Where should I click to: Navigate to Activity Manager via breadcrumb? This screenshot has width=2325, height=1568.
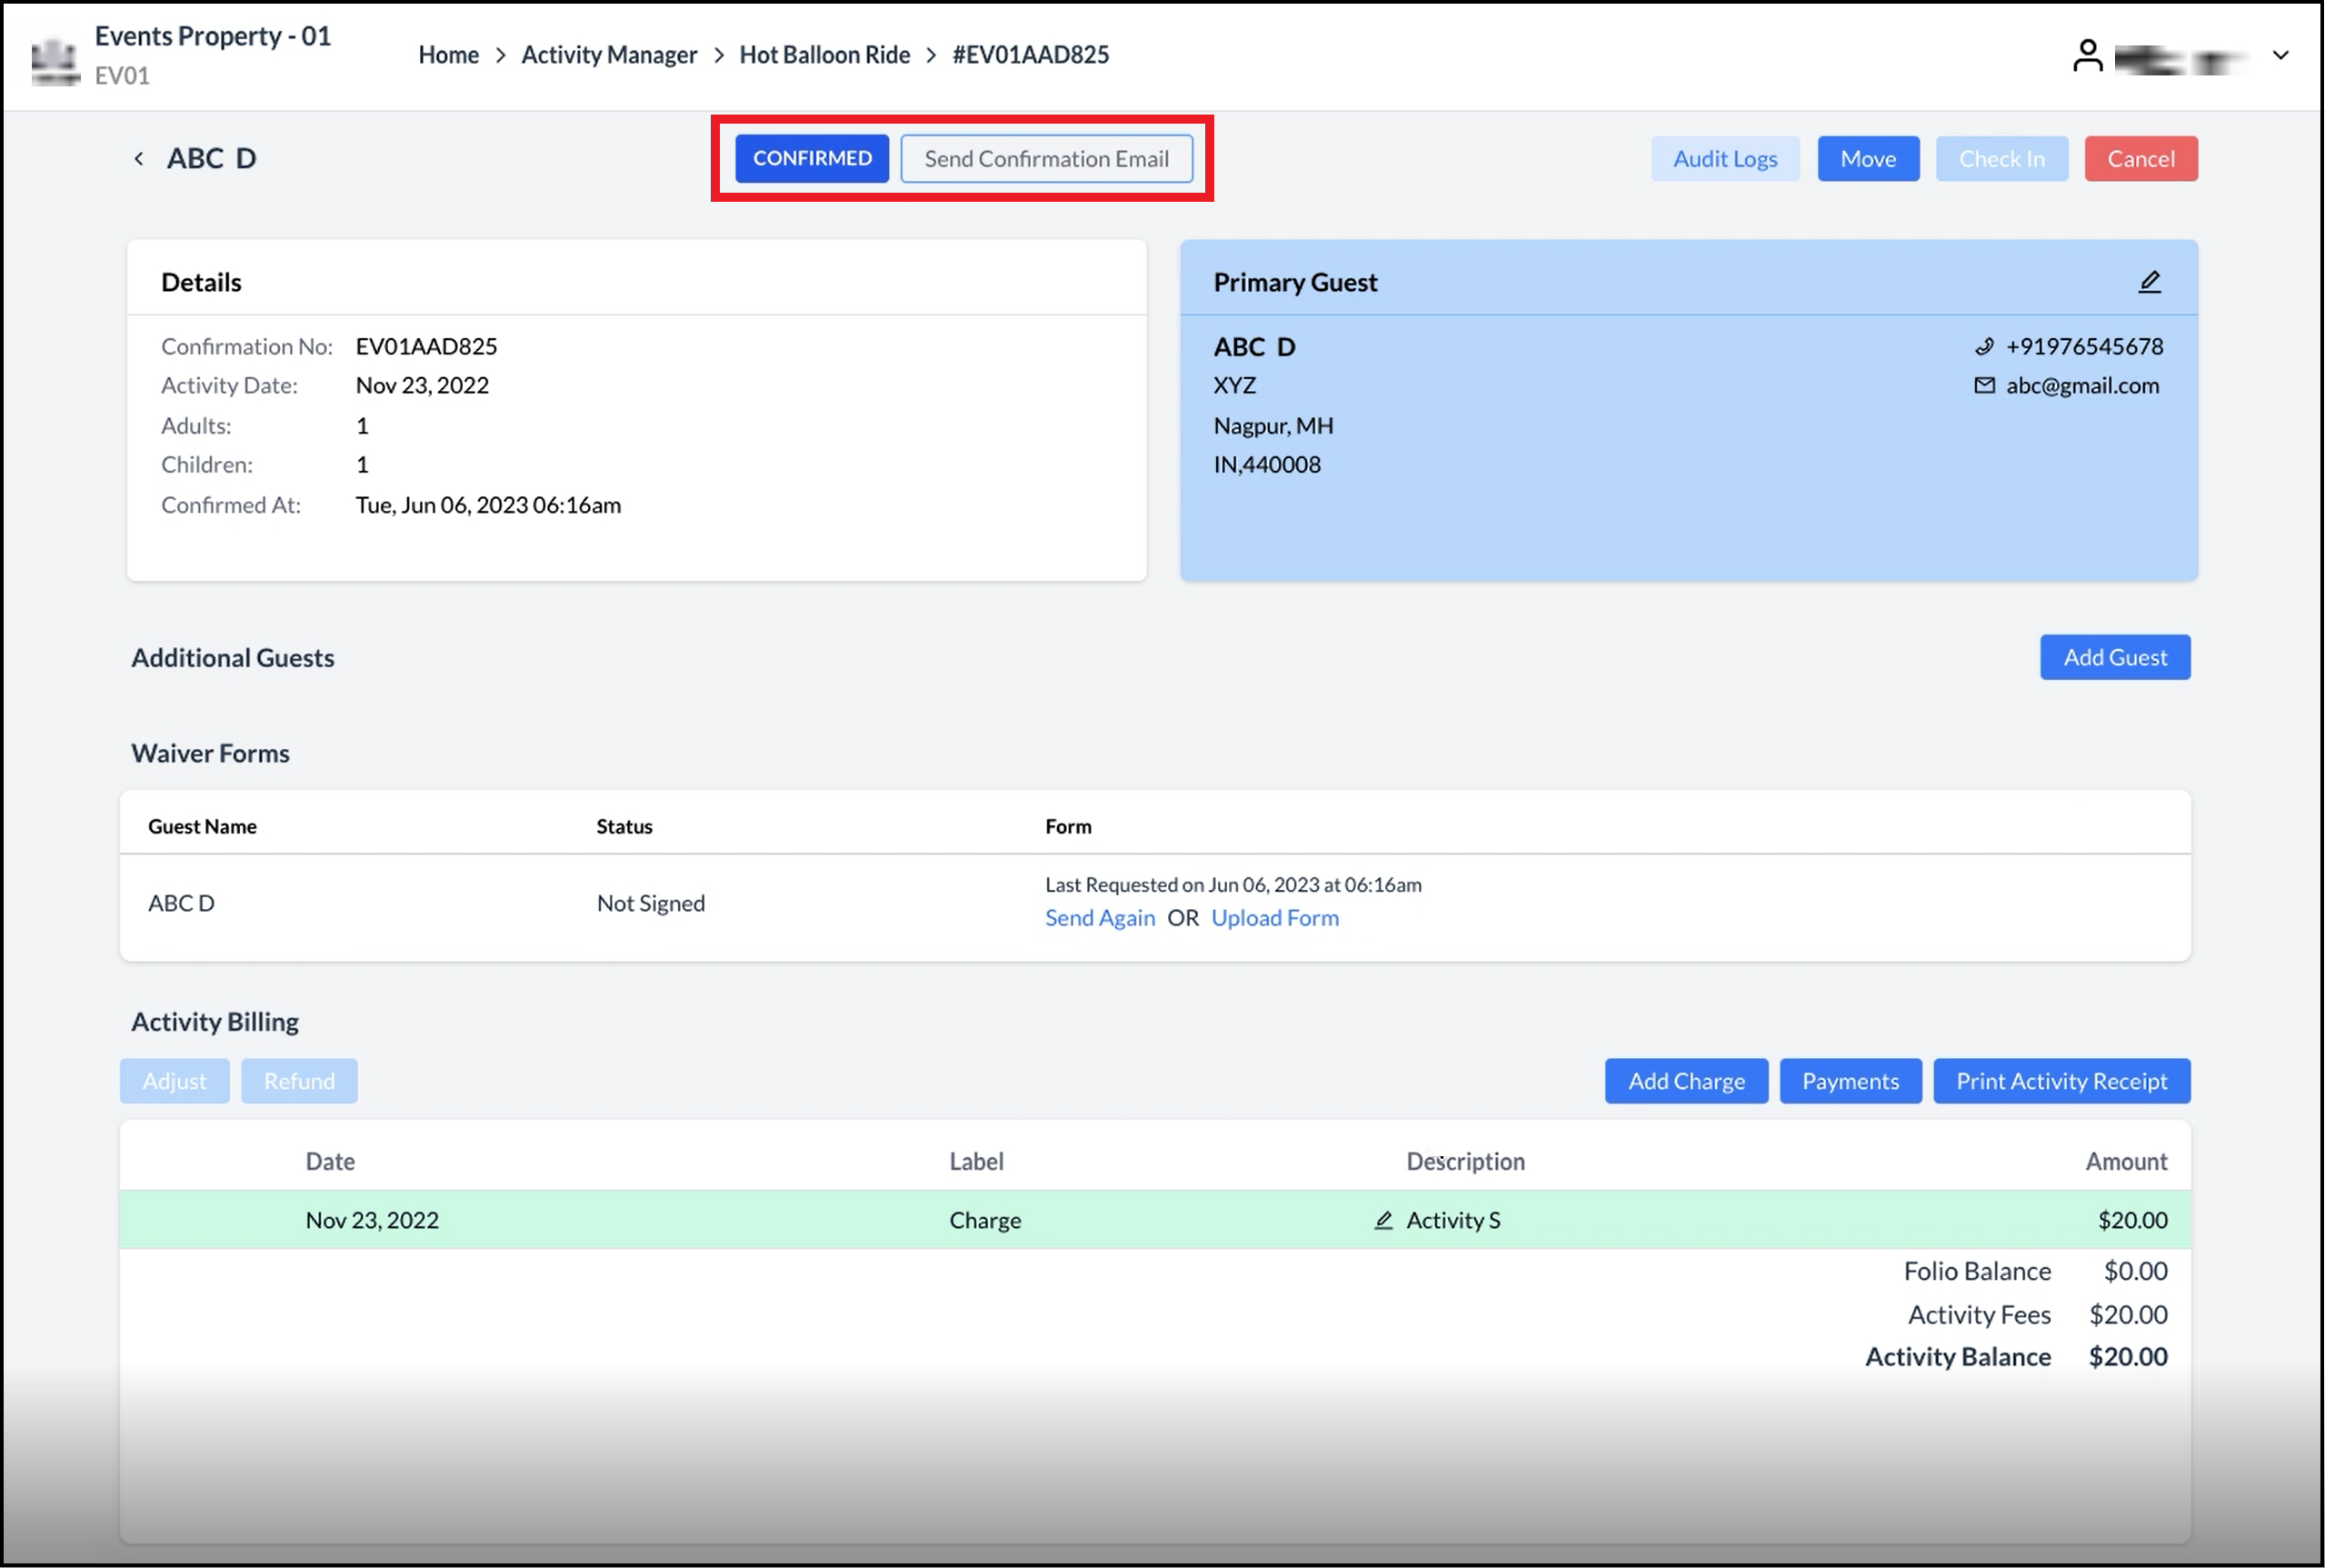609,54
